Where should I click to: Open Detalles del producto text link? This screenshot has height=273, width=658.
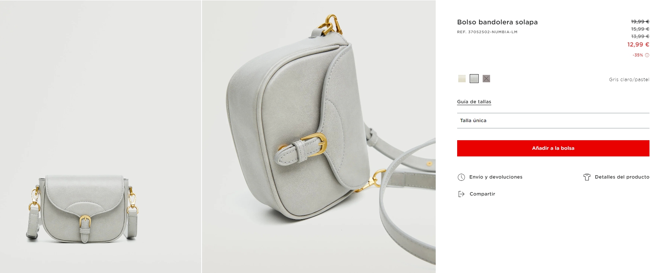(x=622, y=177)
